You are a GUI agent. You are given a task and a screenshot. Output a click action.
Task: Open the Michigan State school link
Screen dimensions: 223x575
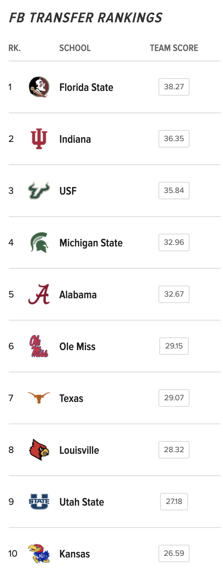pos(91,243)
